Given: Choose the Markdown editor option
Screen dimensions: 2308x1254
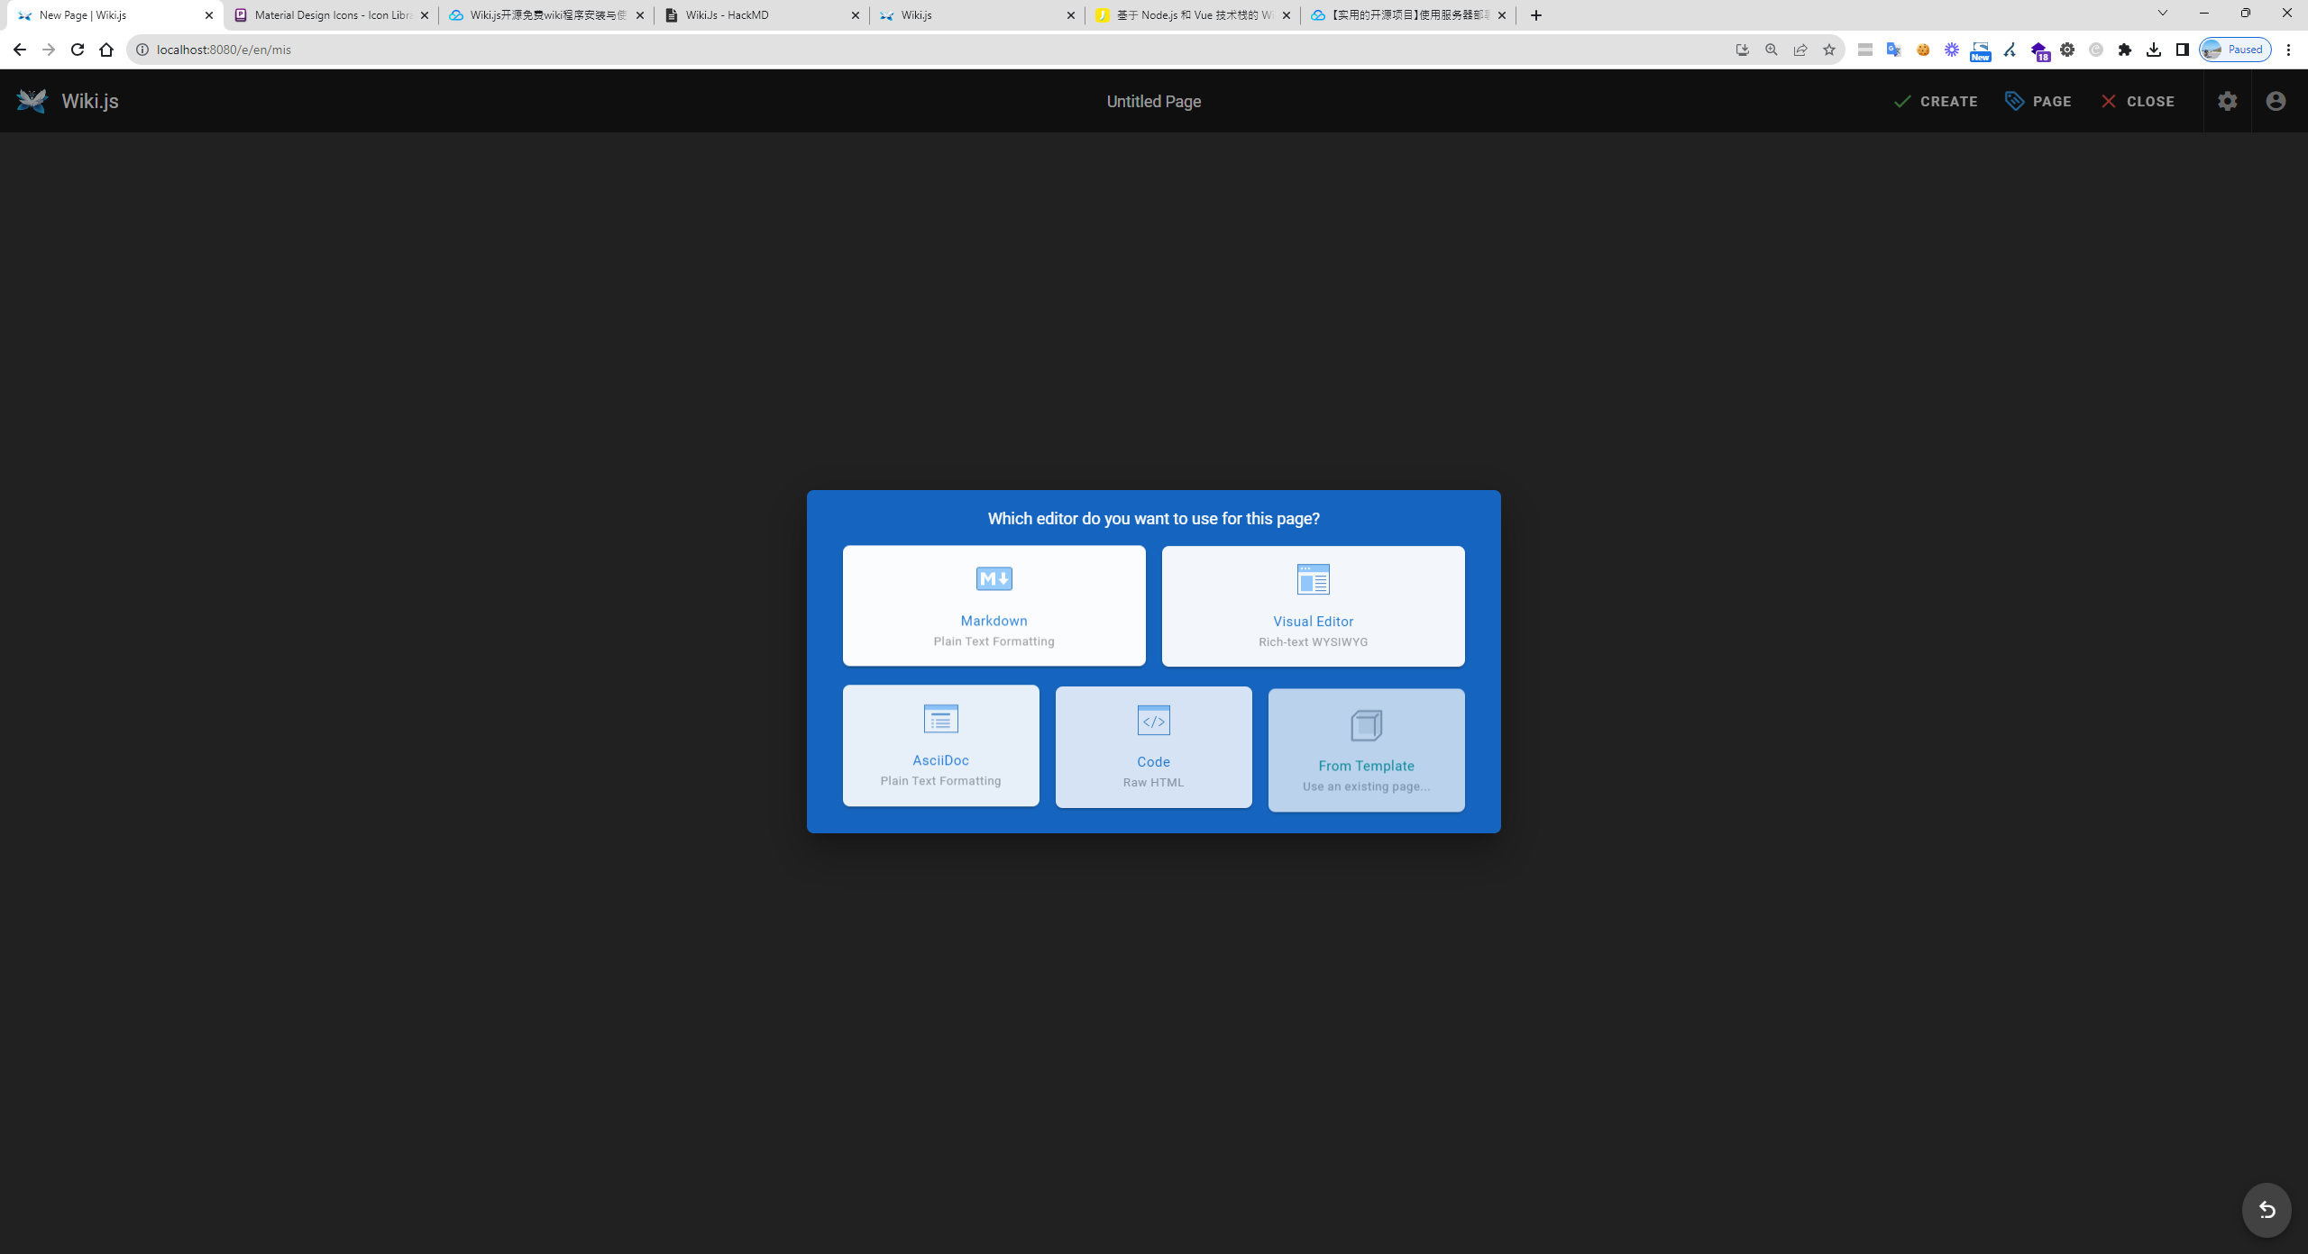Looking at the screenshot, I should click(x=994, y=605).
